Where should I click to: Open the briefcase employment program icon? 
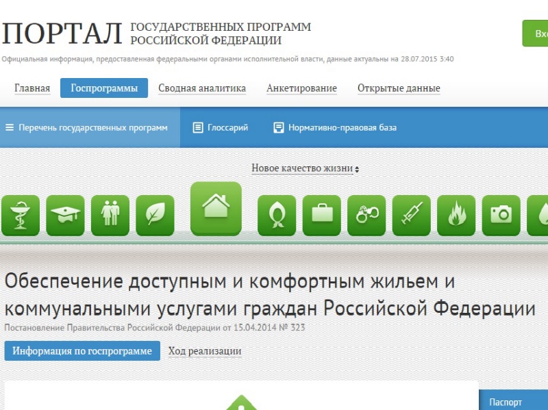[321, 215]
